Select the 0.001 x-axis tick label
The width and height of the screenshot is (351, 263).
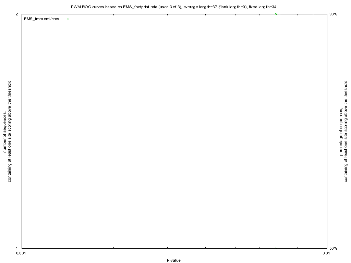point(21,253)
